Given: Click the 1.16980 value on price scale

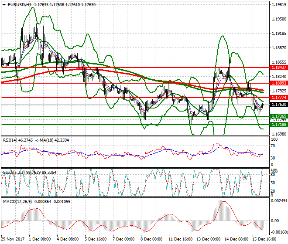Looking at the screenshot, I should tap(278, 134).
